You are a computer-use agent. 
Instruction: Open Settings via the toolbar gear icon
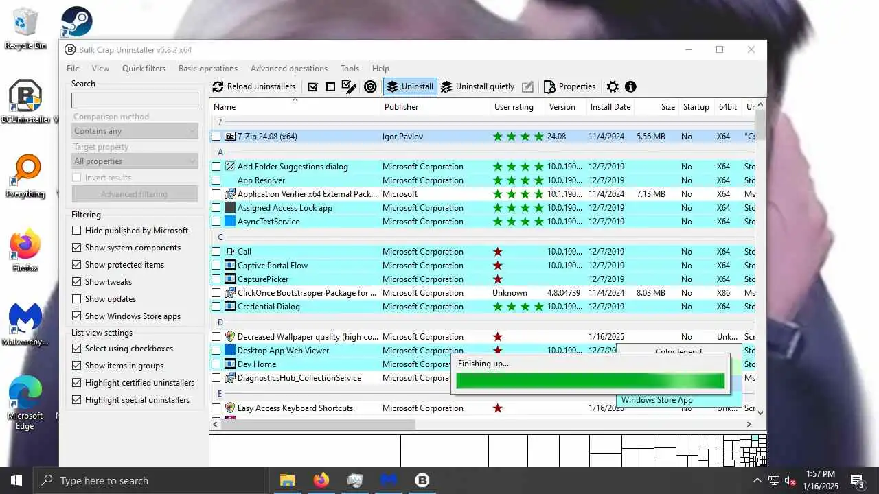pyautogui.click(x=613, y=86)
